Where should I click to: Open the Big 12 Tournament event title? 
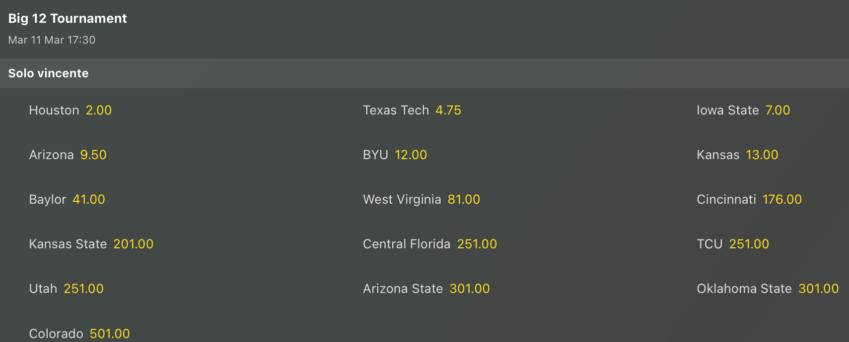click(68, 18)
